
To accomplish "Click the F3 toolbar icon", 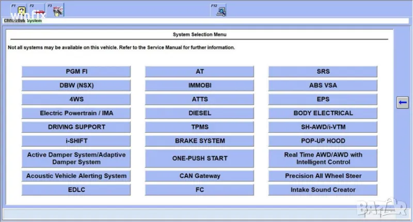I will pos(56,10).
